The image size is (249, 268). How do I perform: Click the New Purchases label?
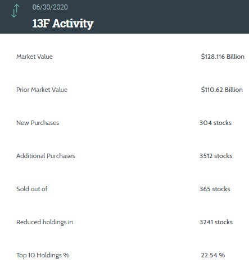[38, 123]
